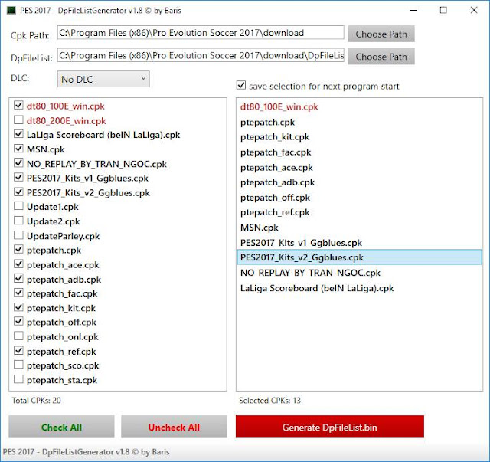Uncheck ptepatch_fac.cpk checkbox

(x=18, y=293)
